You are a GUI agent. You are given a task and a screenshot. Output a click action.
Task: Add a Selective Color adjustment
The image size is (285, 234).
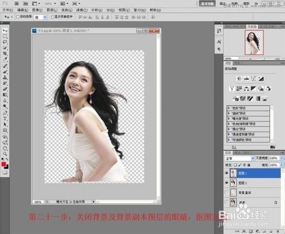pos(265,99)
